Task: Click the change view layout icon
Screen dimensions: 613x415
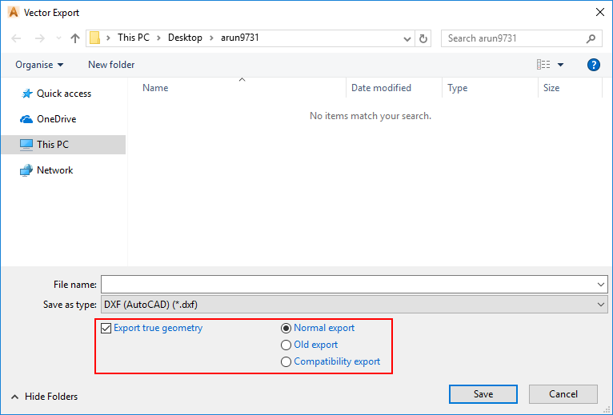Action: pyautogui.click(x=544, y=65)
